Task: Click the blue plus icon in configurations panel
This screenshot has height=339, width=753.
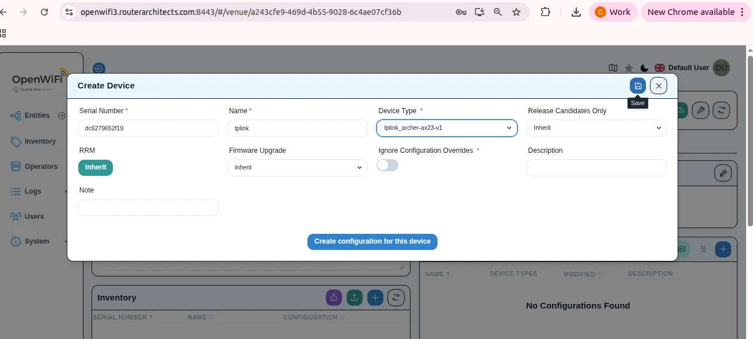Action: (x=723, y=249)
